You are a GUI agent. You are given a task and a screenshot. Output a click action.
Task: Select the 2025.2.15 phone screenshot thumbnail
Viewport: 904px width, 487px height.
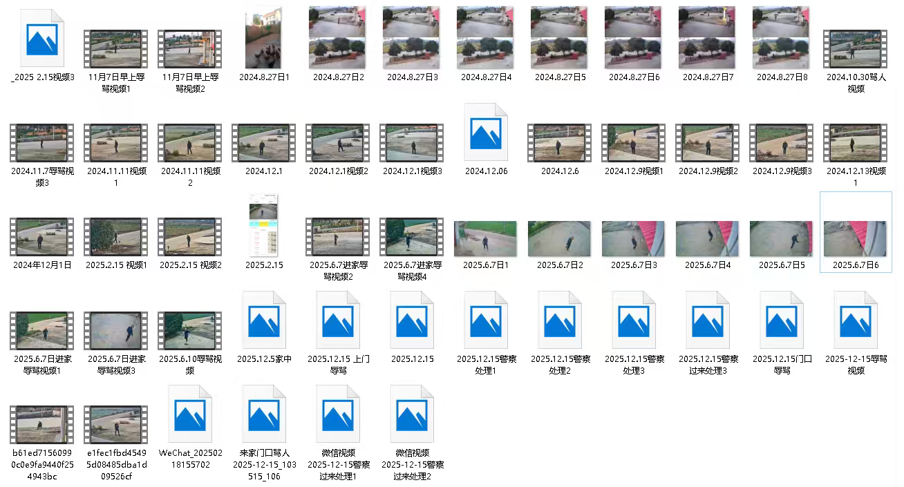[x=264, y=225]
